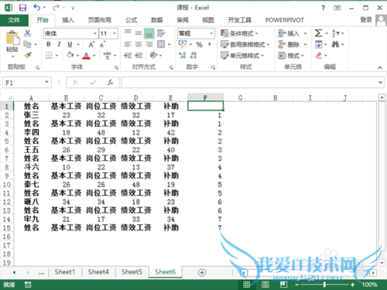Toggle bottom align button
387x290 pixels.
coord(149,33)
